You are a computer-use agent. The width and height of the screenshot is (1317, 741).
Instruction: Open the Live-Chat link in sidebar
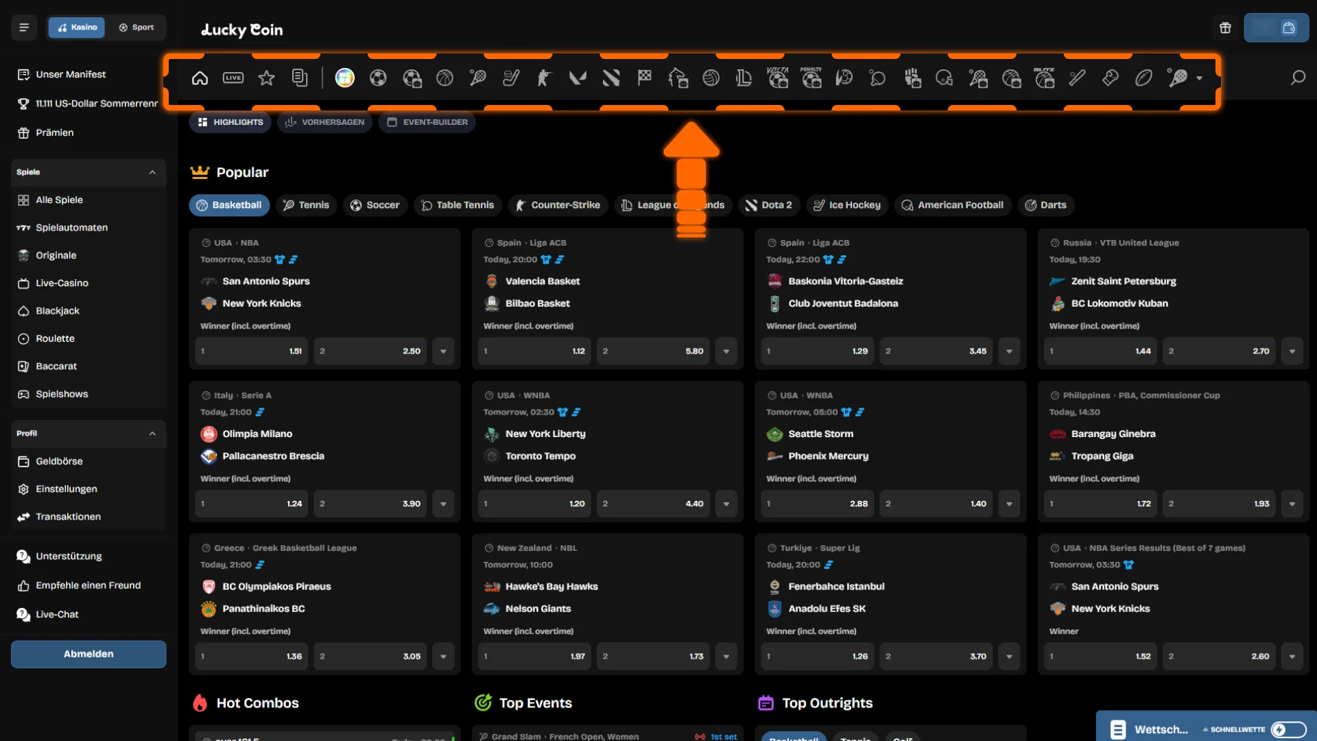tap(57, 615)
